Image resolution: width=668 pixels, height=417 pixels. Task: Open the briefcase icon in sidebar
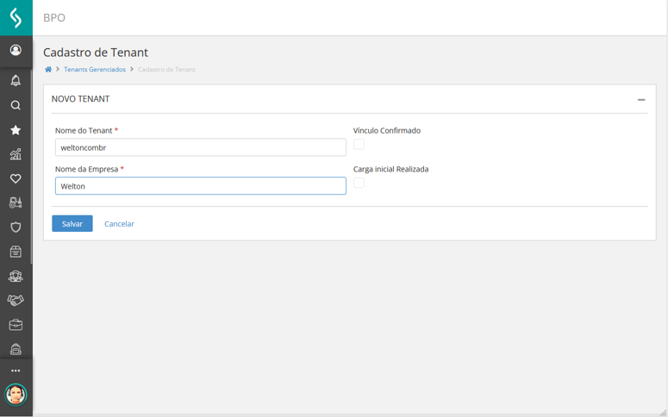(16, 325)
